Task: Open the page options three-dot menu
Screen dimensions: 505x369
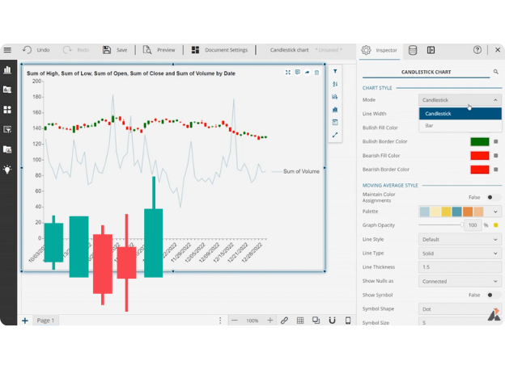Action: click(x=220, y=321)
